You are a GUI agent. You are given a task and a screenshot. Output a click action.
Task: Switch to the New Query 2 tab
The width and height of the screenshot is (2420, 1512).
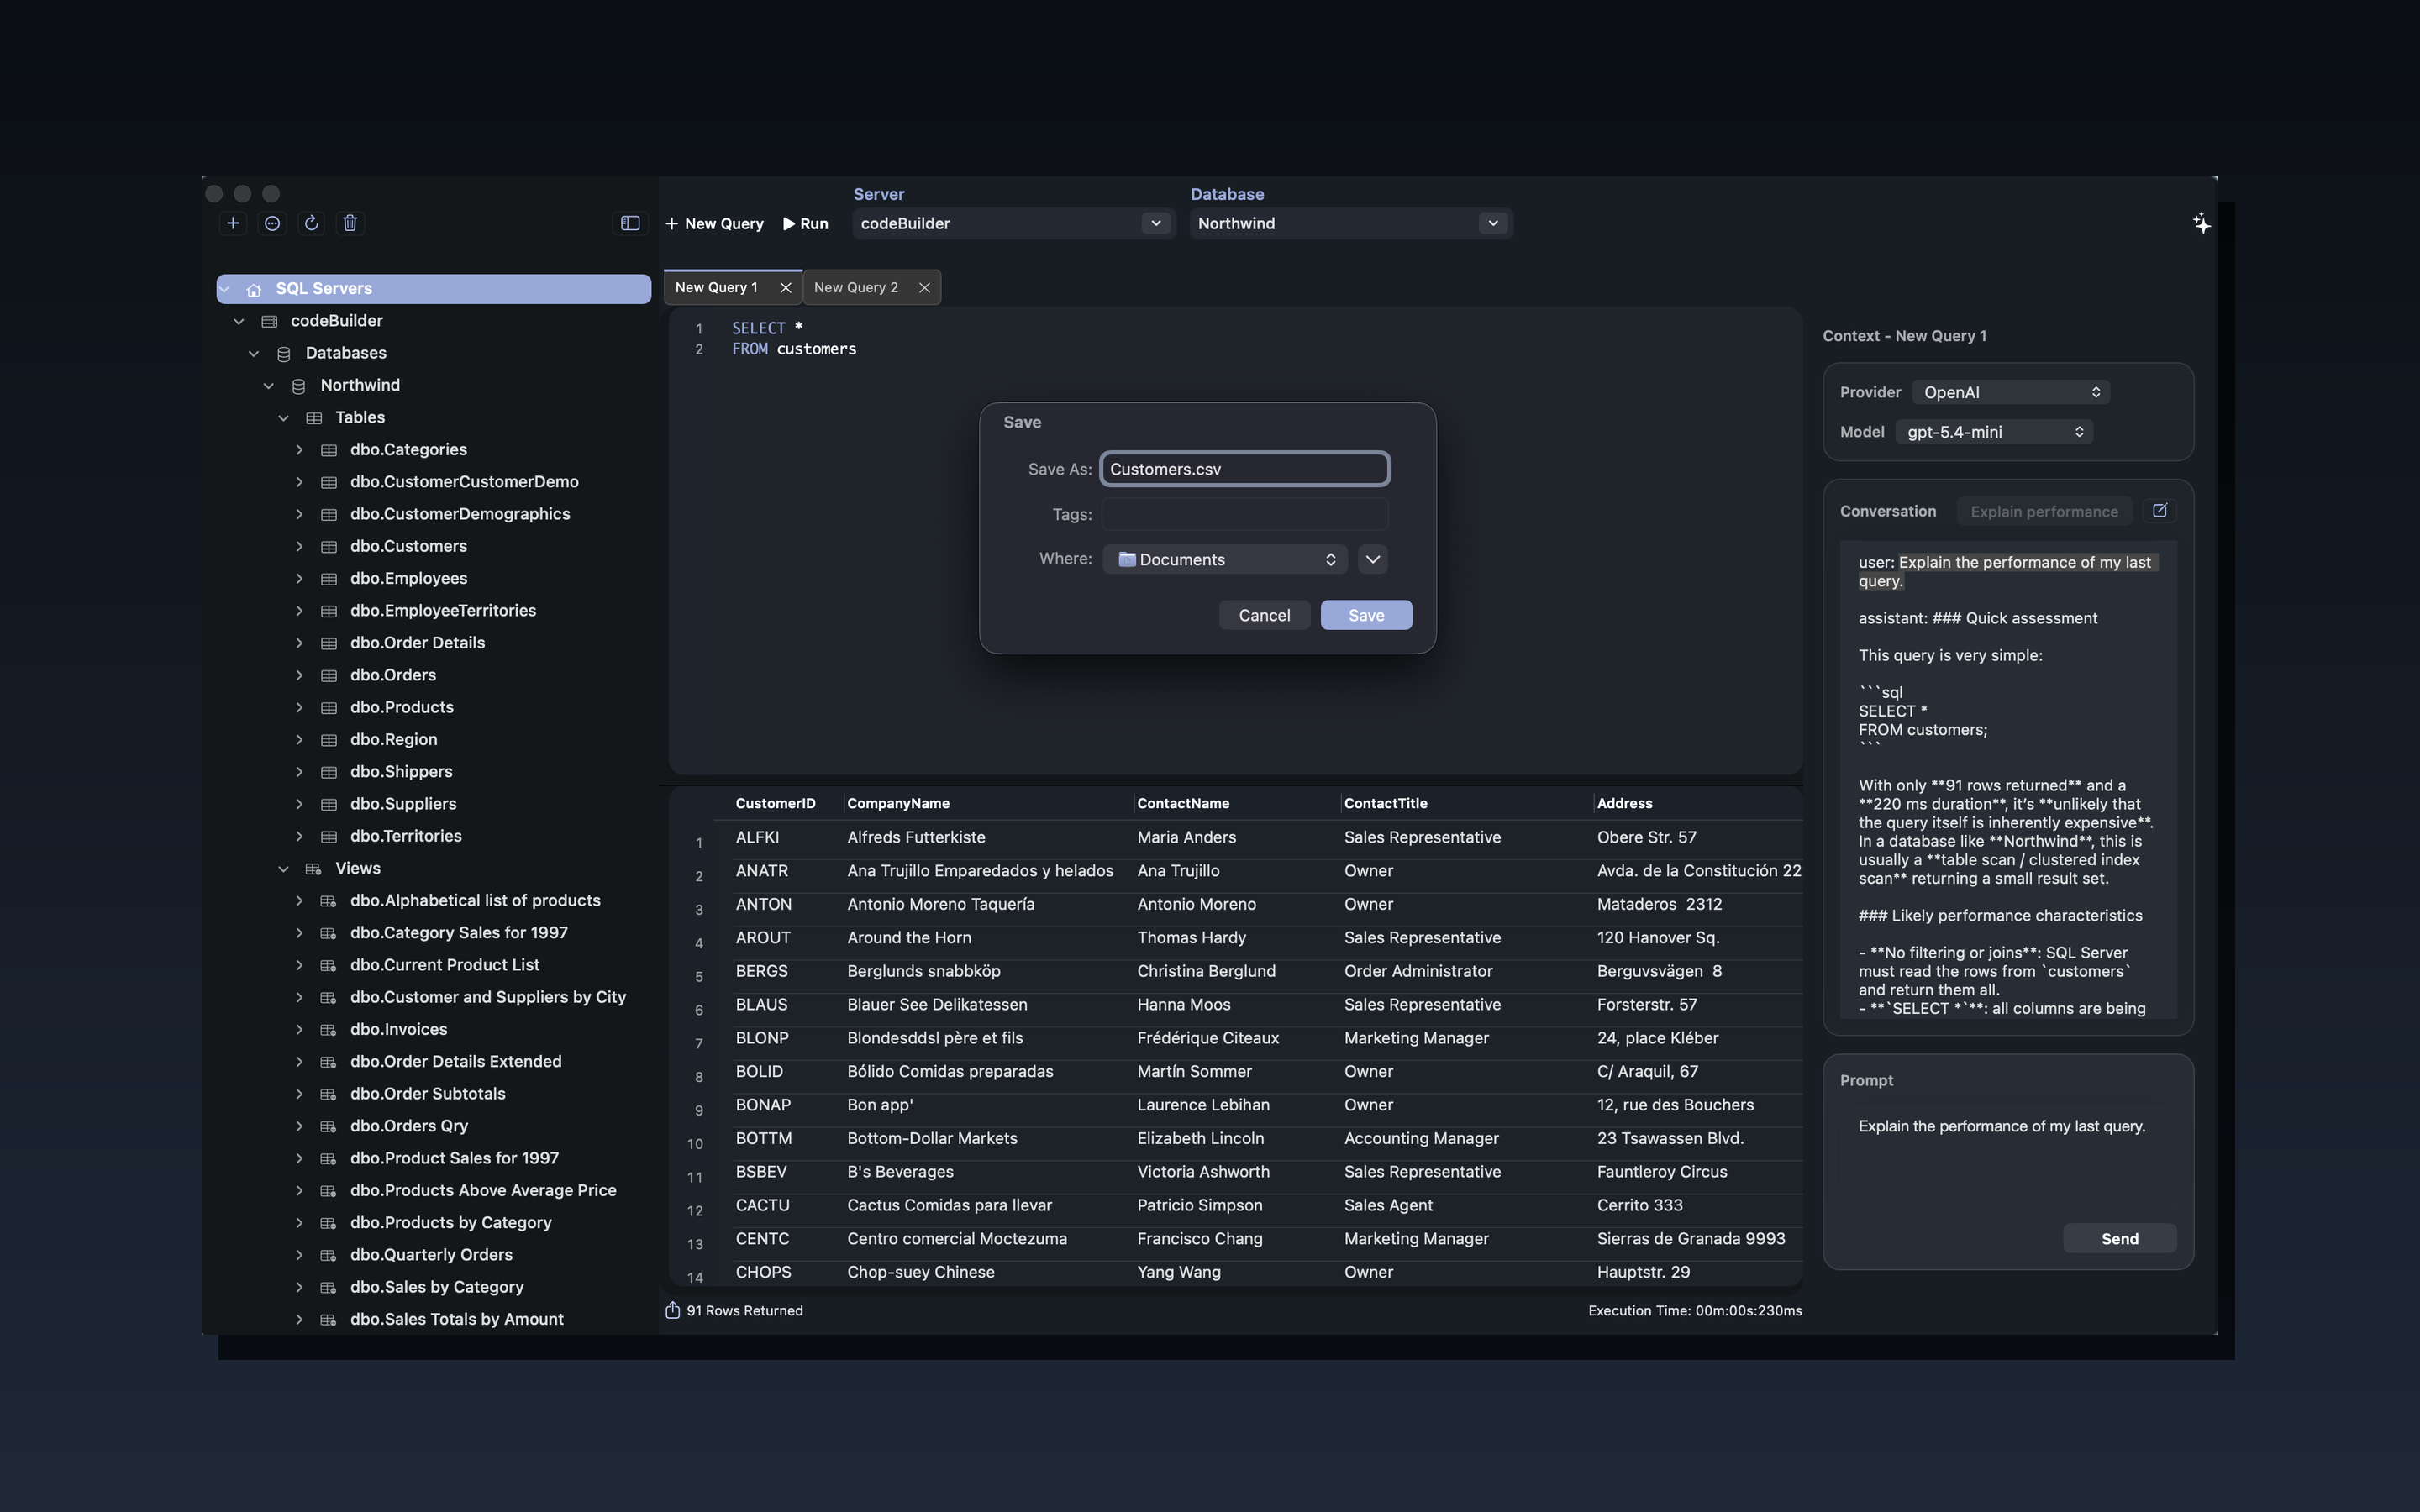pos(856,288)
